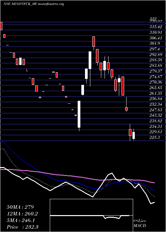This screenshot has height=232, width=166.
Task: Select the 229.81 price level label
Action: point(156,132)
